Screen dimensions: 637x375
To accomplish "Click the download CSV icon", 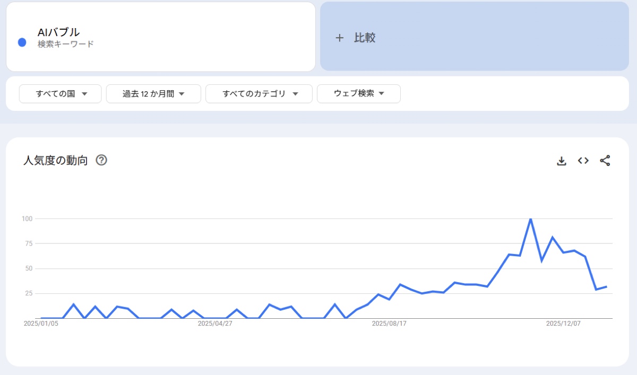I will tap(562, 161).
